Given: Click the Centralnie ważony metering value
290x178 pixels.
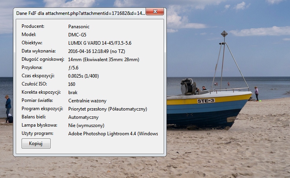Looking at the screenshot, I should coord(87,101).
